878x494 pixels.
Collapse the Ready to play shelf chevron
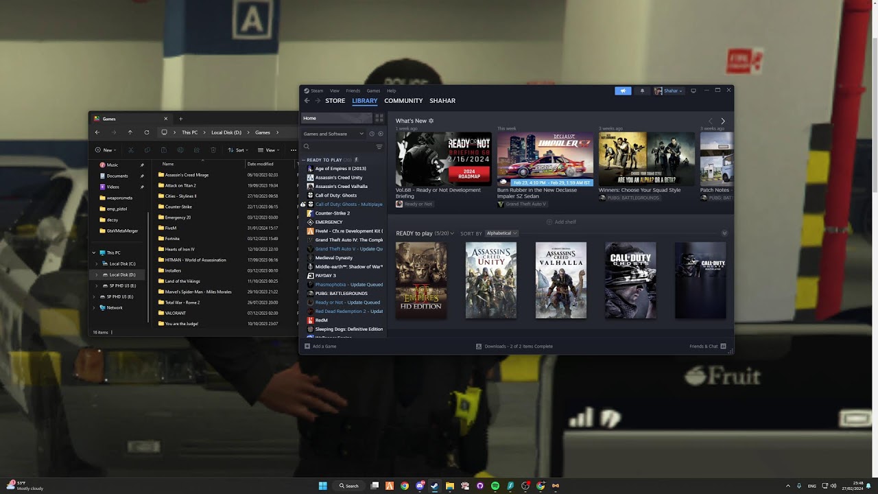coord(724,233)
